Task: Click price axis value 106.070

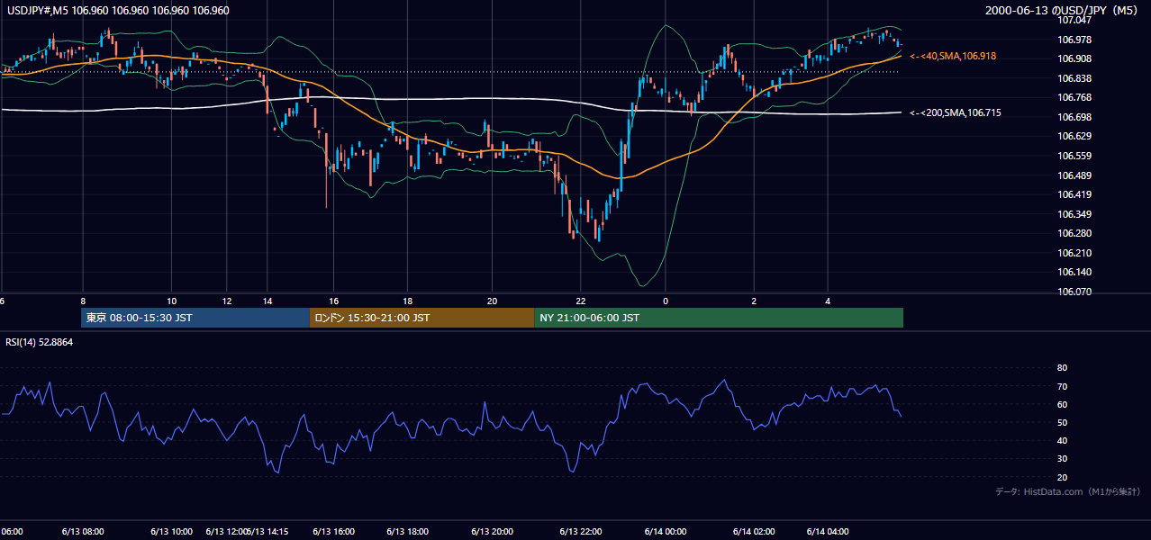Action: click(x=1074, y=292)
